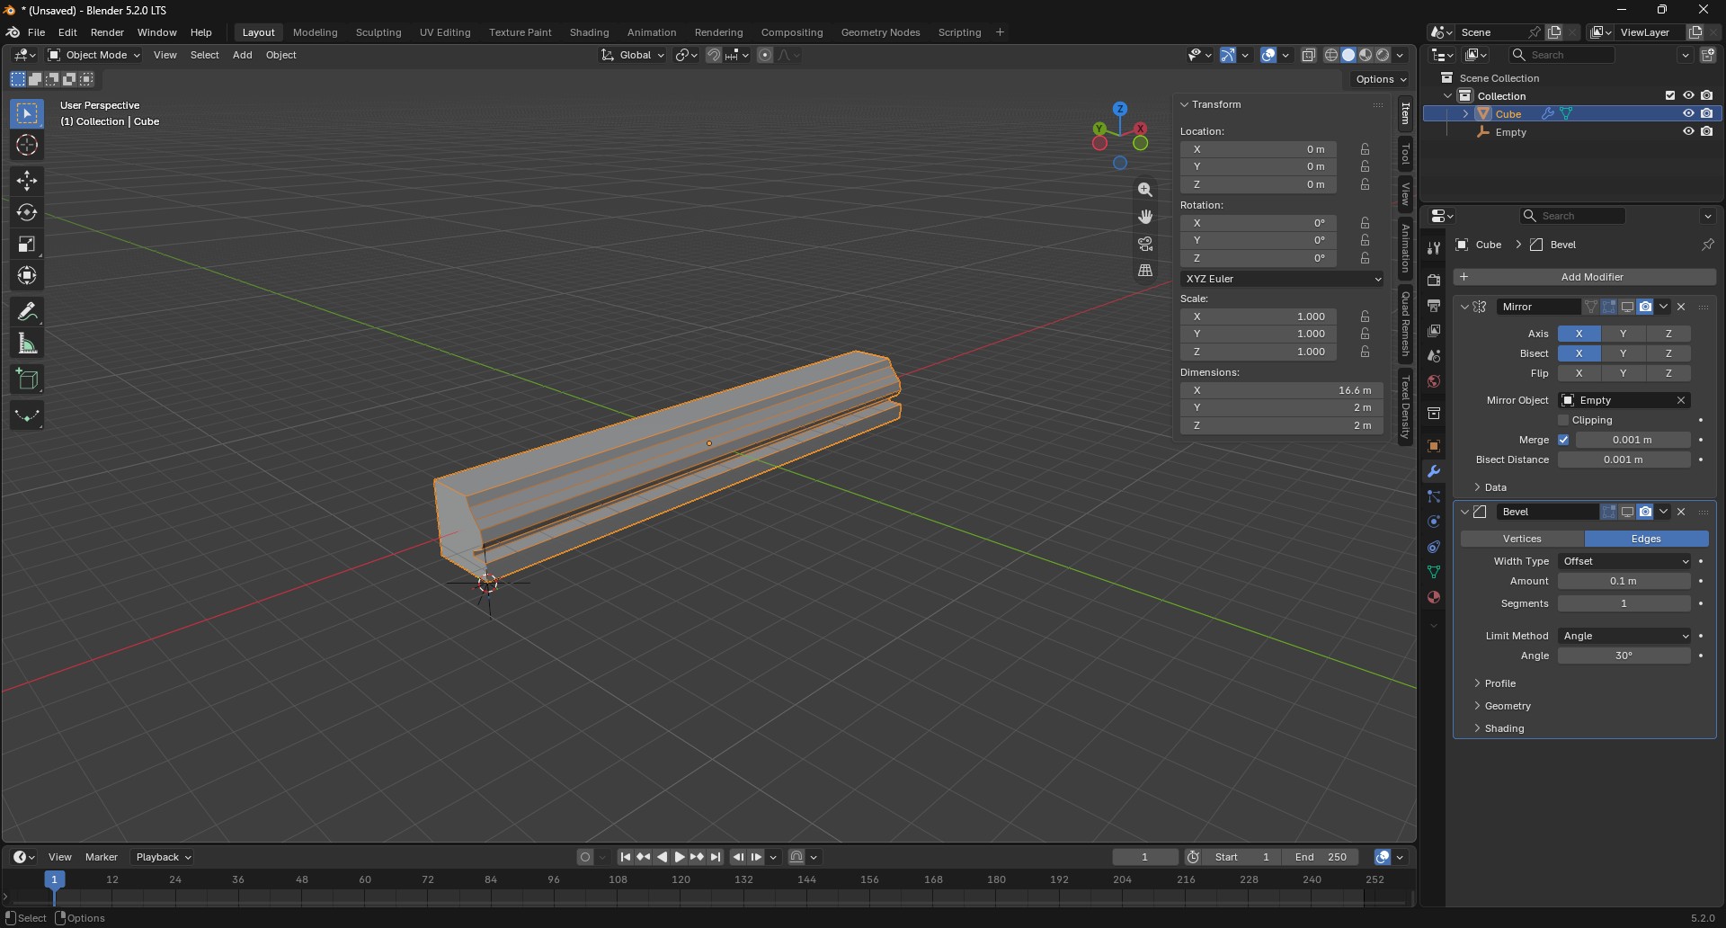Click the Add Modifier button
Image resolution: width=1726 pixels, height=928 pixels.
point(1585,277)
